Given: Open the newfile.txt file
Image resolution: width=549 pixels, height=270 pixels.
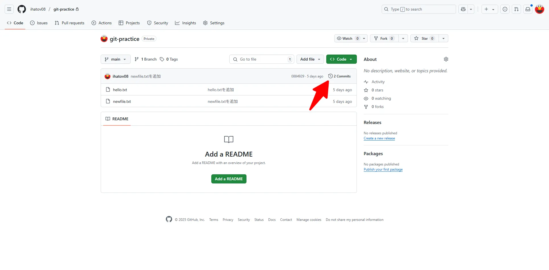Looking at the screenshot, I should pos(122,101).
